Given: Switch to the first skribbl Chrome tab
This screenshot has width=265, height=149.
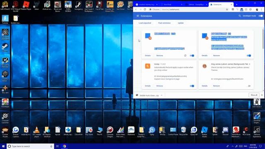Looking at the screenshot, I should [x=146, y=5].
